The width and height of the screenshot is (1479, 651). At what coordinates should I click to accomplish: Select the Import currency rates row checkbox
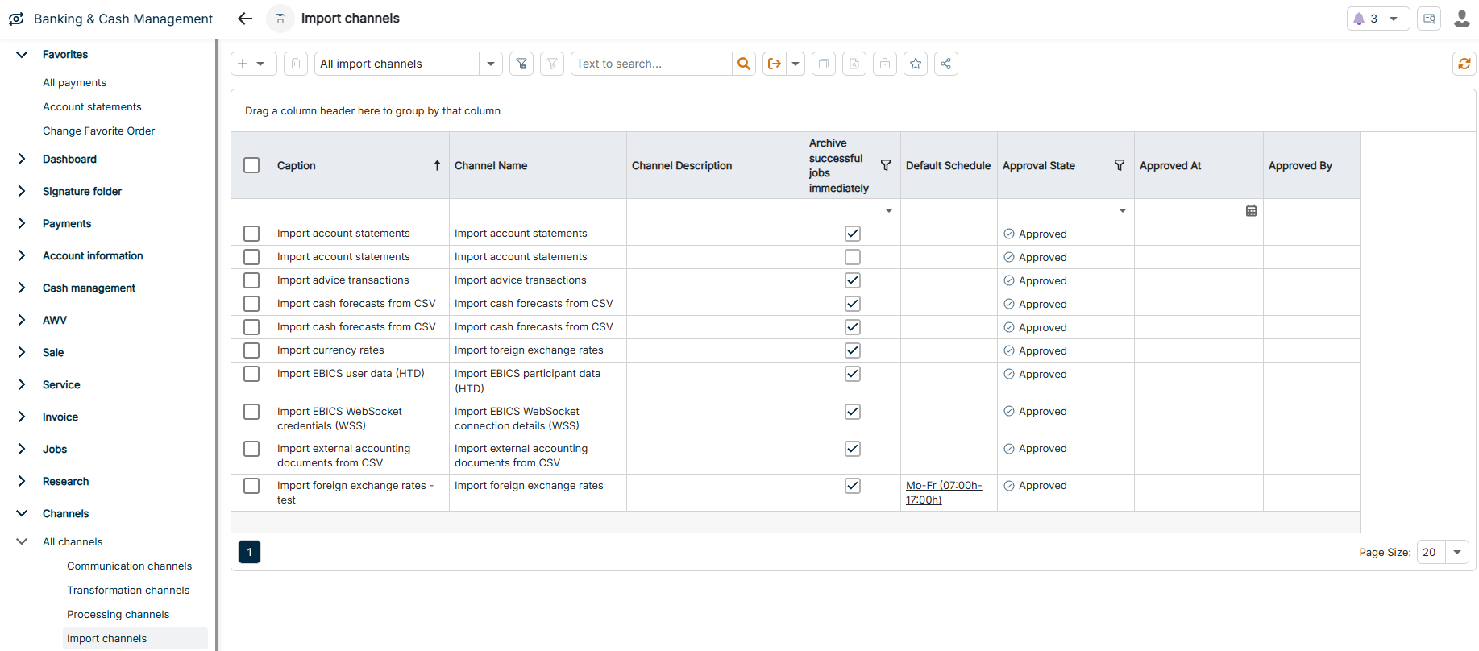click(x=251, y=350)
